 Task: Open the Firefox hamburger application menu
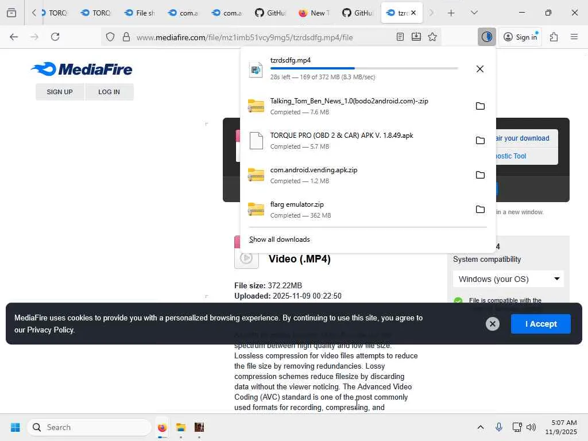pos(574,37)
